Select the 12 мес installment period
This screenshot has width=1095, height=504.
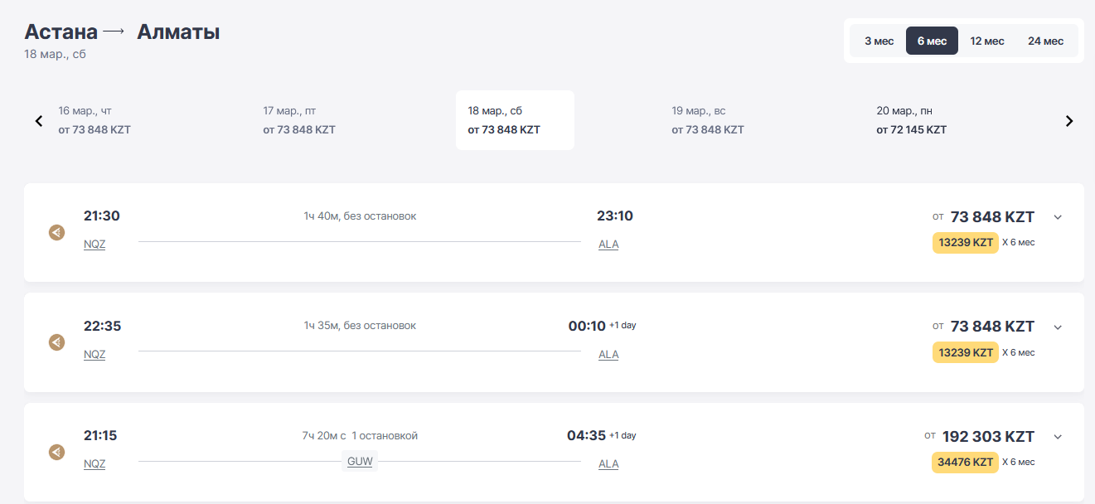click(987, 41)
